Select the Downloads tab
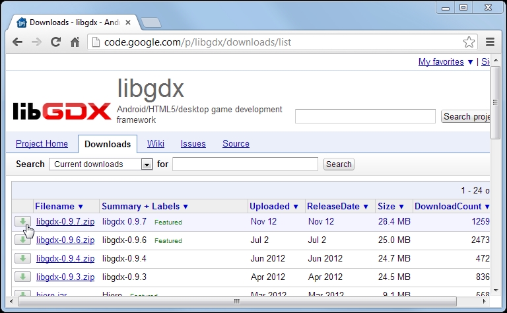 point(108,144)
